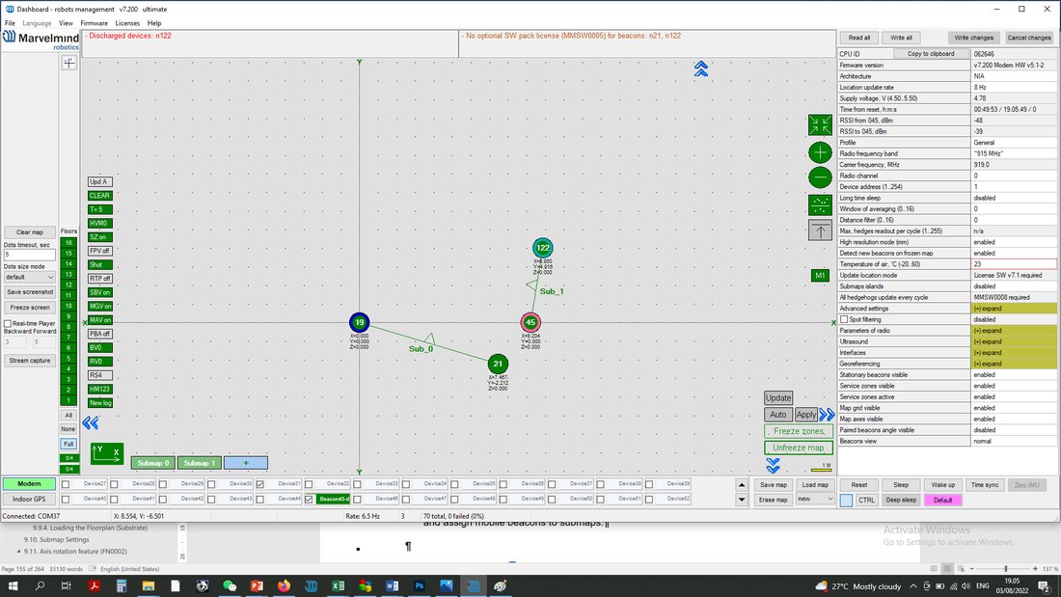Click the Freeze zones button

tap(799, 431)
